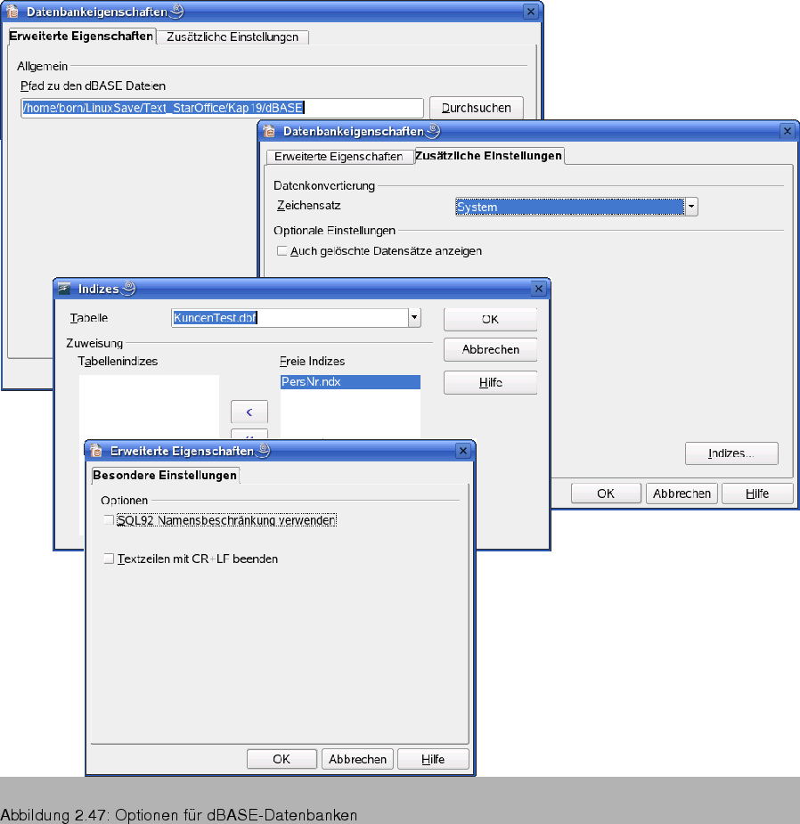Close the Erweiterte Eigenschaften dialog with its X
Viewport: 800px width, 824px height.
click(x=461, y=451)
